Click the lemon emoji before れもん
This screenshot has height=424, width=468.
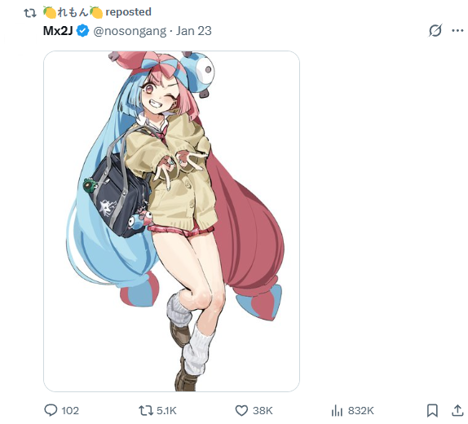point(49,12)
